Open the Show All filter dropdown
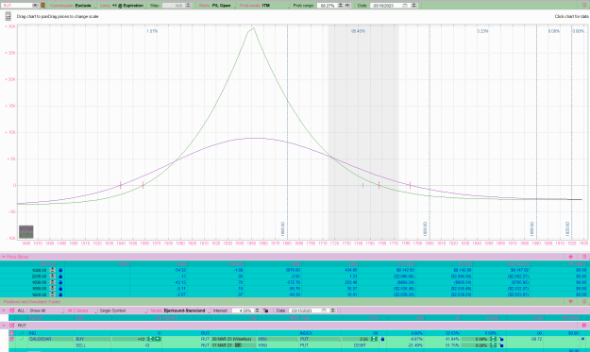This screenshot has height=352, width=590. tap(46, 310)
